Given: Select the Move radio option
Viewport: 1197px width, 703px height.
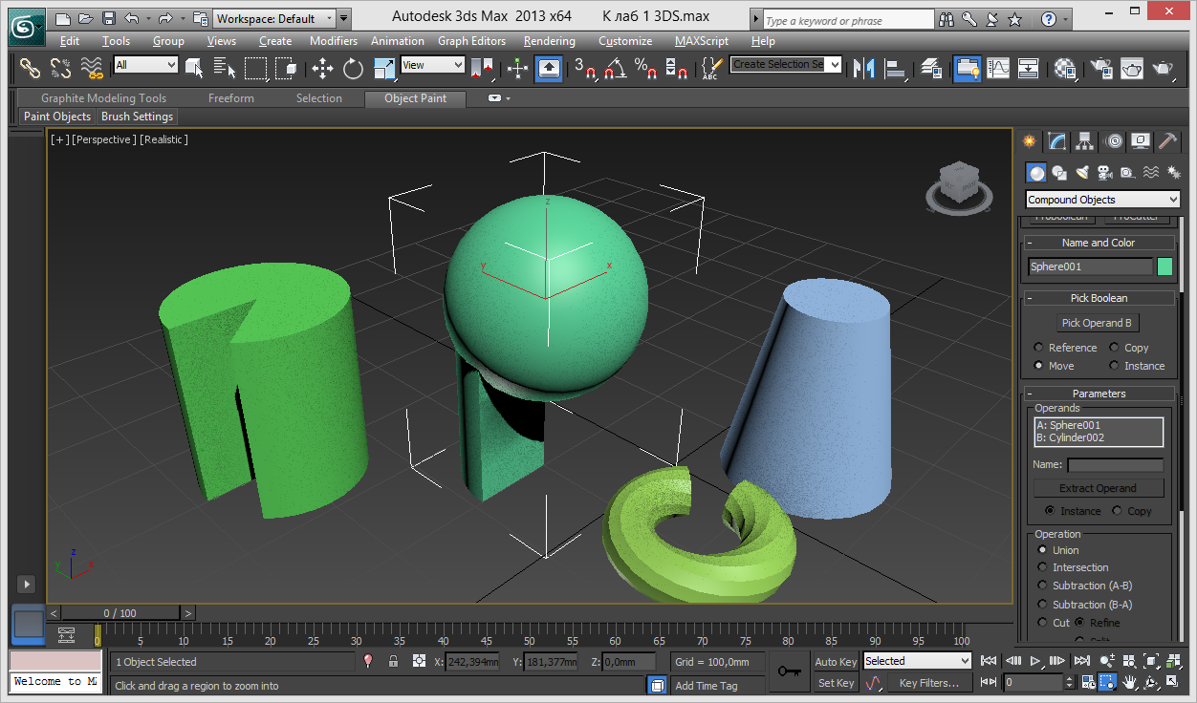Looking at the screenshot, I should pos(1054,366).
